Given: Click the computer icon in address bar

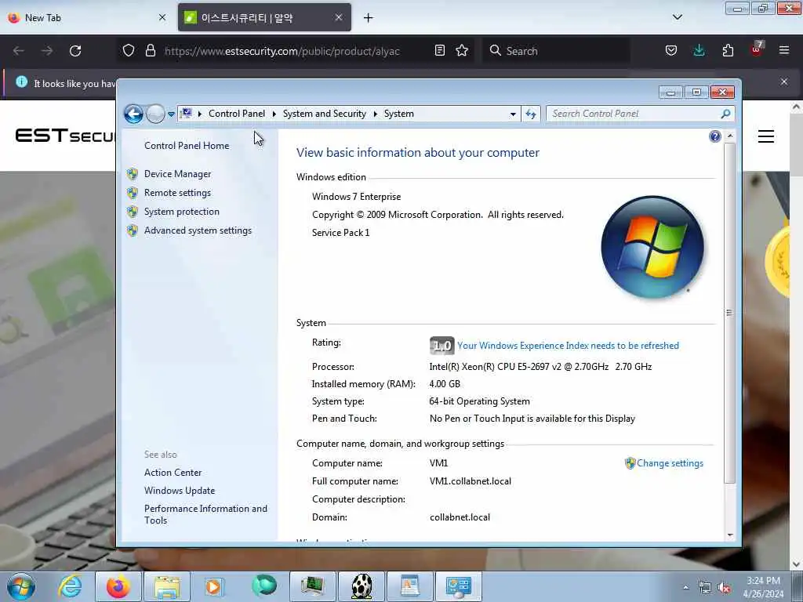Looking at the screenshot, I should coord(187,114).
